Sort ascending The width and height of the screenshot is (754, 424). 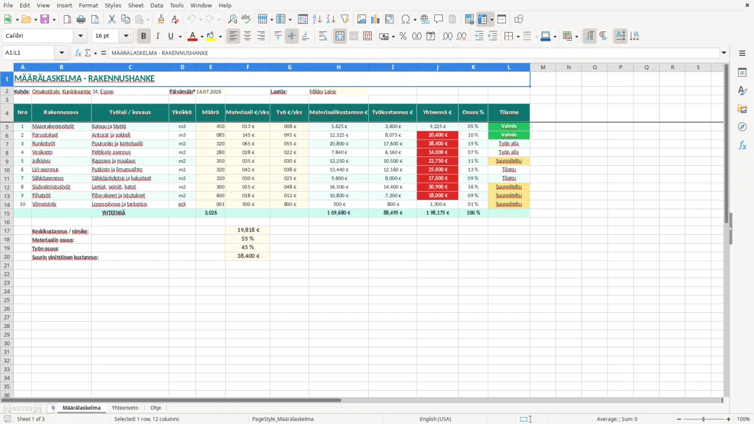(317, 19)
